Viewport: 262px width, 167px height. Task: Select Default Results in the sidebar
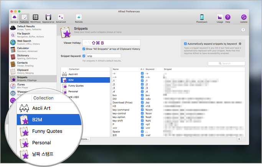pyautogui.click(x=33, y=28)
